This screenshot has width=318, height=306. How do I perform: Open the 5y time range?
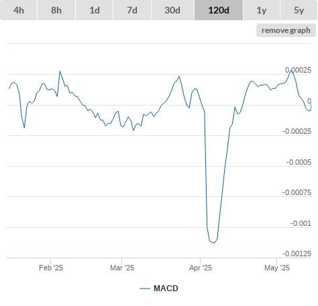coord(299,10)
